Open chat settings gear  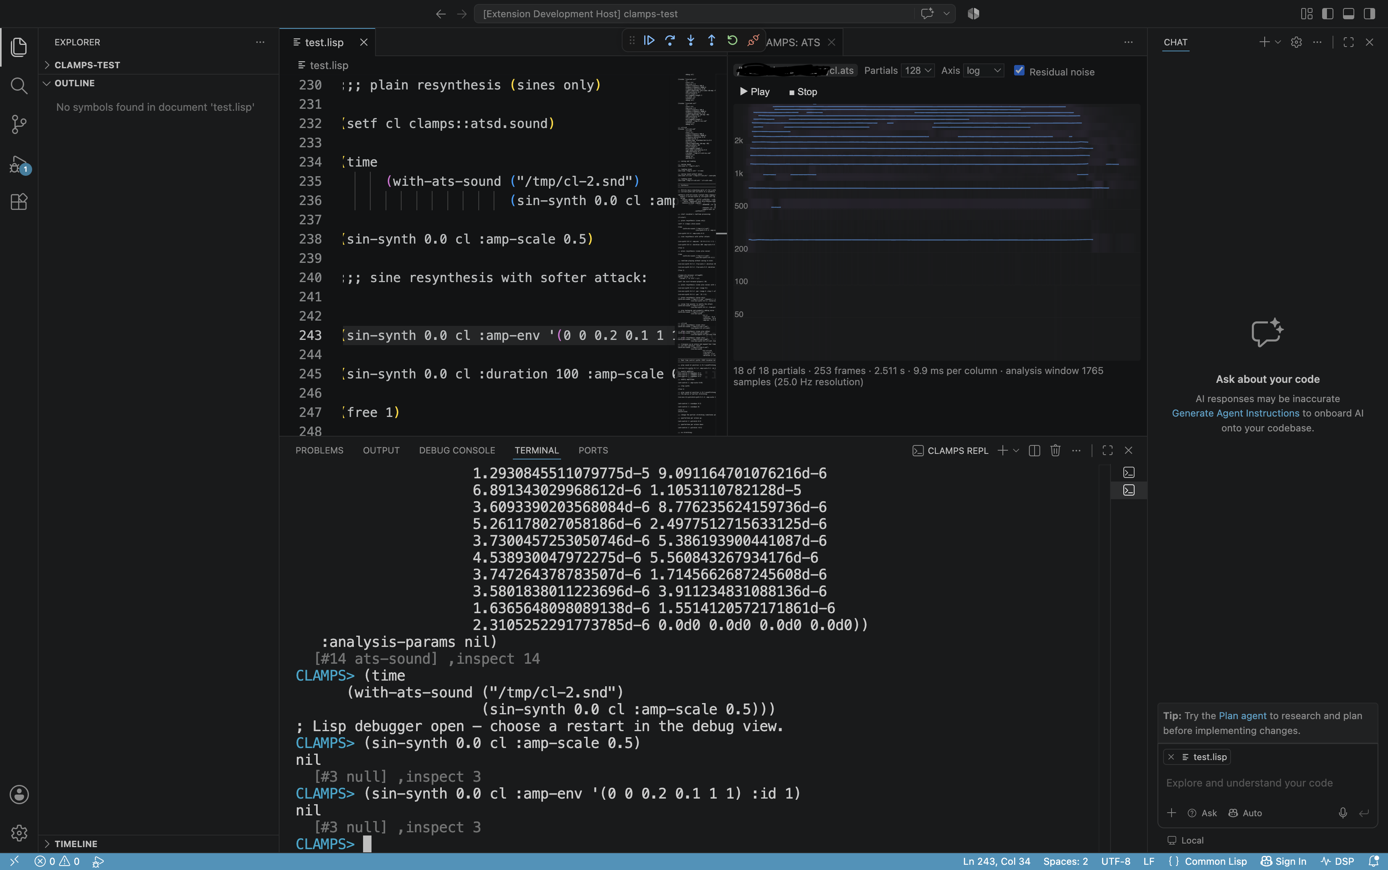(1296, 42)
